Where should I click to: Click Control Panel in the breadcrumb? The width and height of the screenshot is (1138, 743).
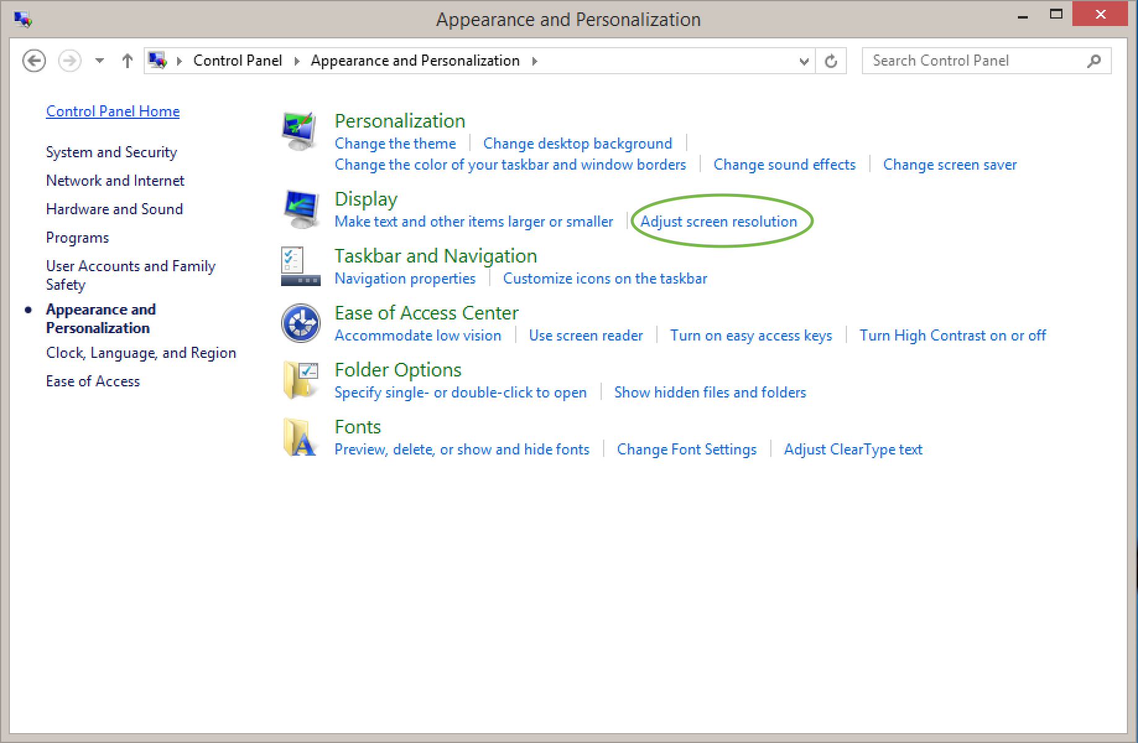pos(238,61)
